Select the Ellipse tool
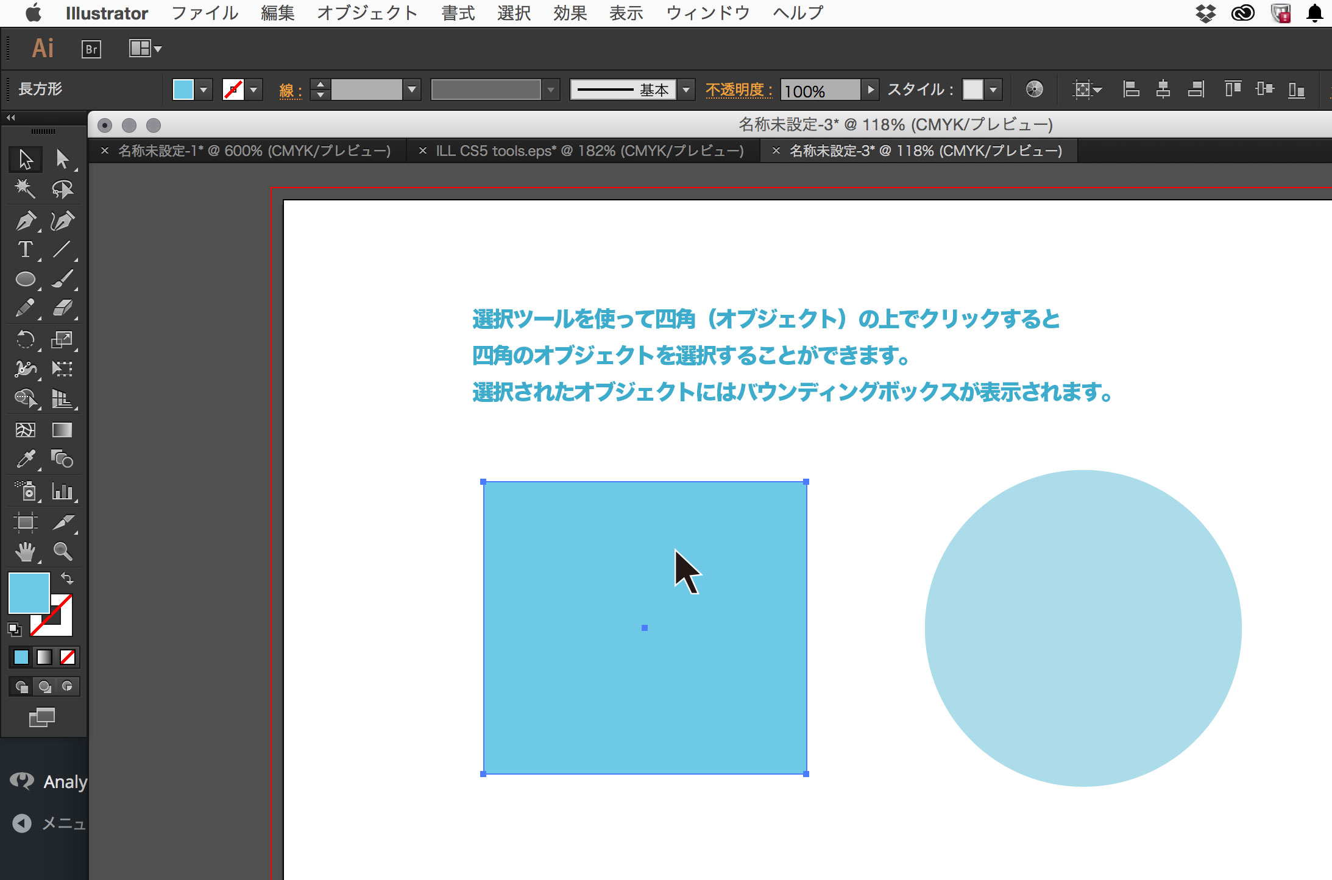The image size is (1332, 880). pyautogui.click(x=25, y=279)
